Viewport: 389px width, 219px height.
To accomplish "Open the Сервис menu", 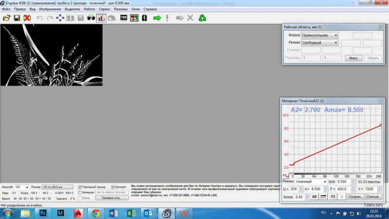I will tap(104, 9).
